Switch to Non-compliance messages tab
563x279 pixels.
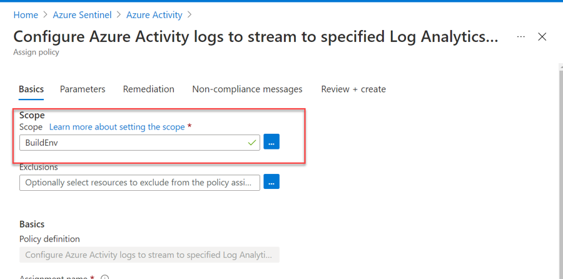(x=247, y=89)
